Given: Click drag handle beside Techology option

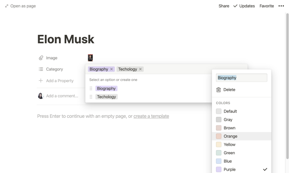Looking at the screenshot, I should 91,97.
